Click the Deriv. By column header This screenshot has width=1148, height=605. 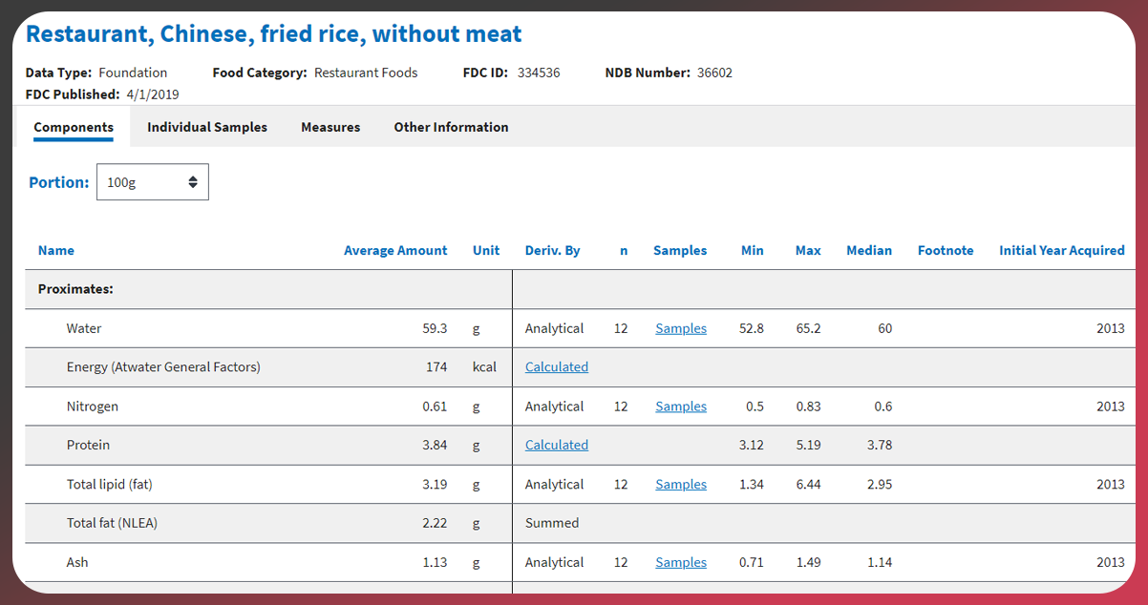[553, 251]
